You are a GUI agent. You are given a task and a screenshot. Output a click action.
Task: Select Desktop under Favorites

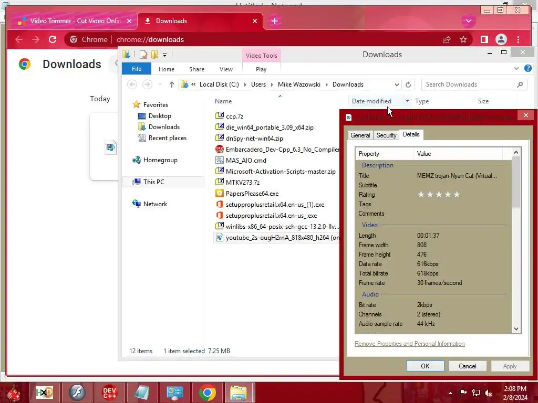[x=160, y=116]
